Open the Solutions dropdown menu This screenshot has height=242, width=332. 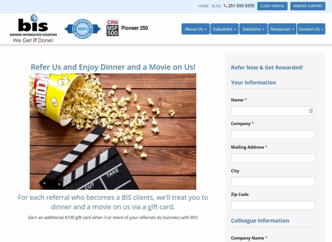253,29
